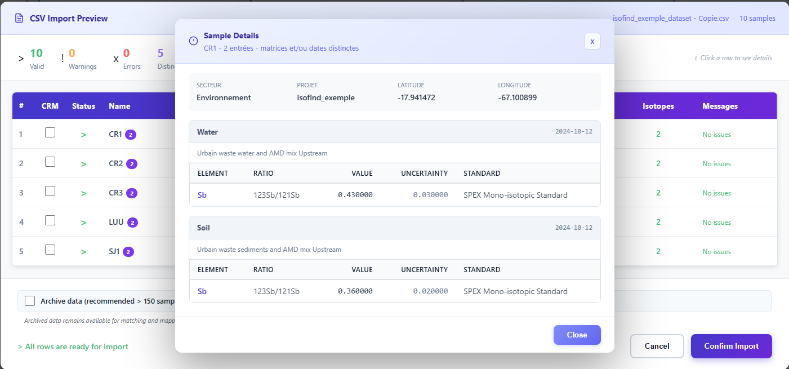Expand the entries badge next to CR2
Image resolution: width=789 pixels, height=369 pixels.
pyautogui.click(x=132, y=163)
